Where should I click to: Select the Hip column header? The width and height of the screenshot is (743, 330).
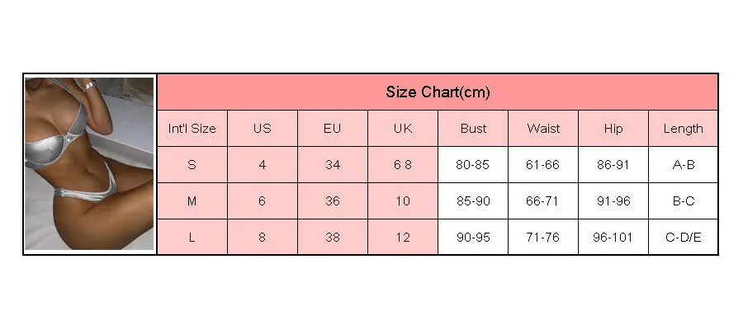613,128
